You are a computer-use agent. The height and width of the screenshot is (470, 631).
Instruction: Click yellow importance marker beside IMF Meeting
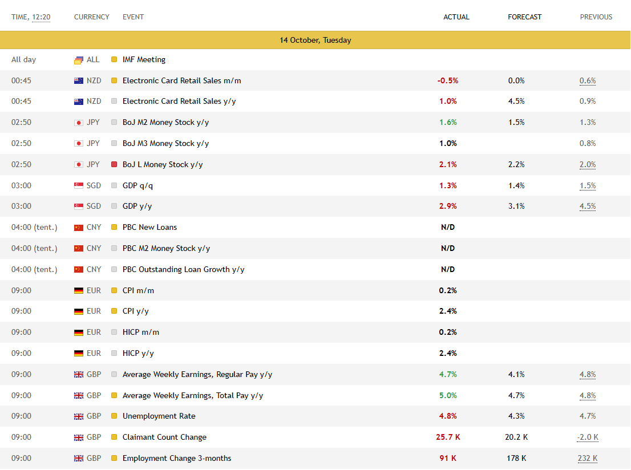114,60
